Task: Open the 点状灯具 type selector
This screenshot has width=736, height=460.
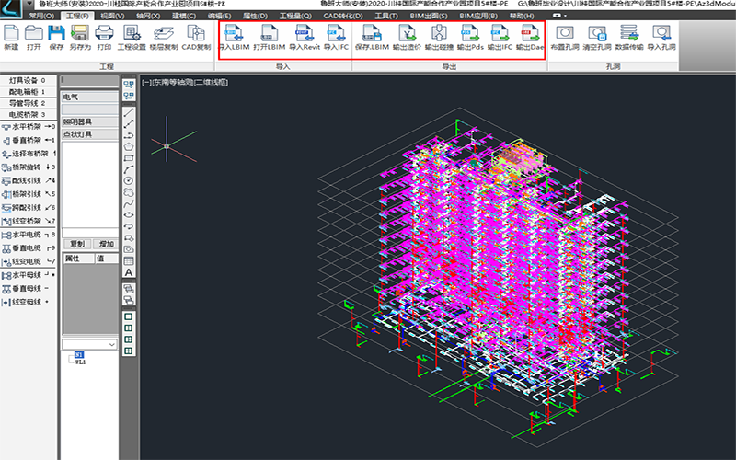Action: tap(89, 134)
